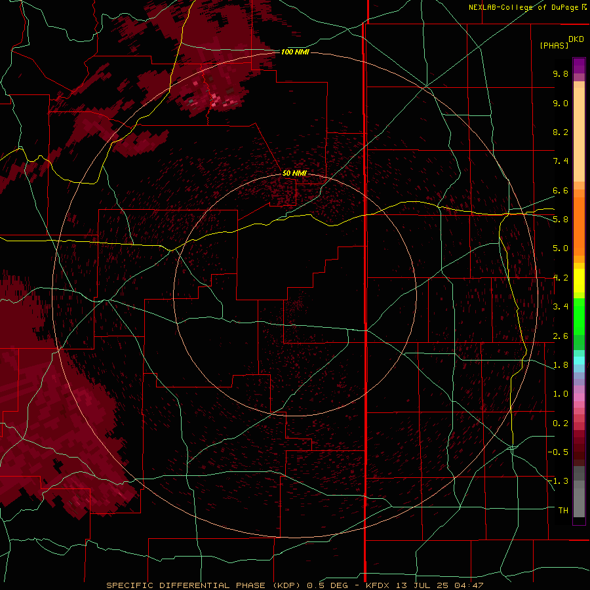Click the 3.4 scale value
This screenshot has width=590, height=590.
tap(560, 307)
